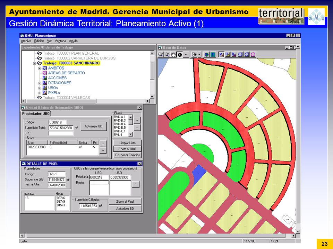Click the UBO Codigo field U000218
This screenshot has width=333, height=249.
58,122
